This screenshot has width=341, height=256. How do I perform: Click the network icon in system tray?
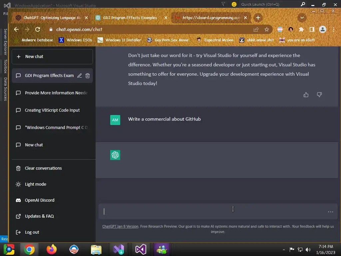[x=300, y=250]
